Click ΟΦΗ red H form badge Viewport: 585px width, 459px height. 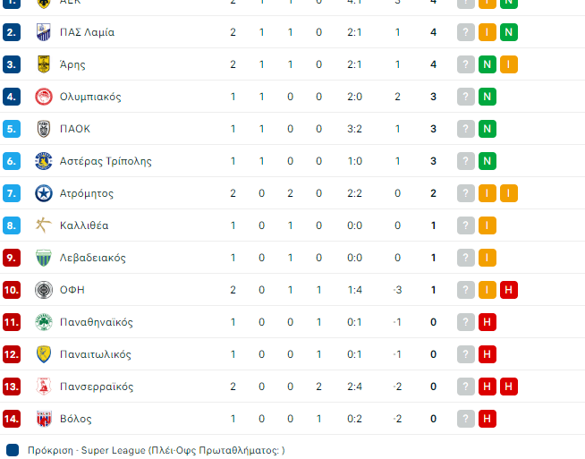point(509,290)
